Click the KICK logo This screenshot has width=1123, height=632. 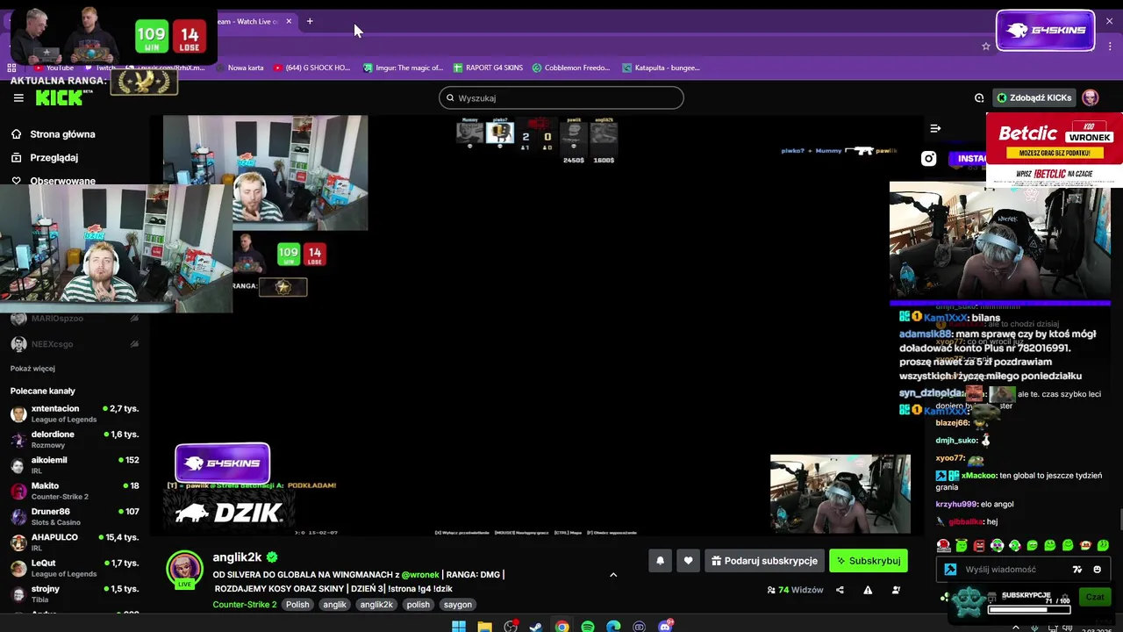pos(59,98)
